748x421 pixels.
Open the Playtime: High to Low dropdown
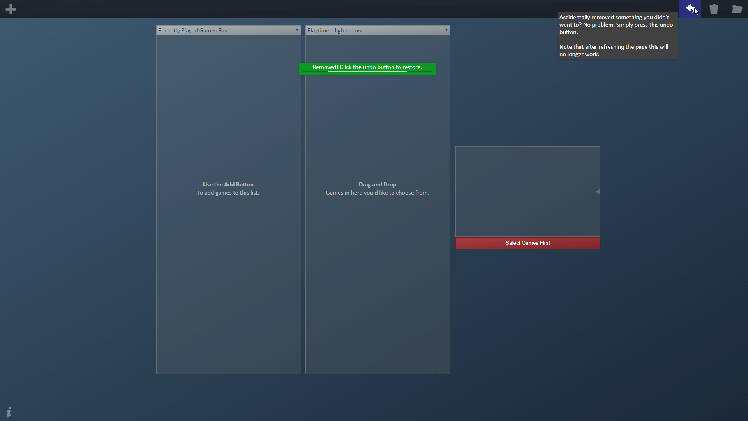(378, 30)
